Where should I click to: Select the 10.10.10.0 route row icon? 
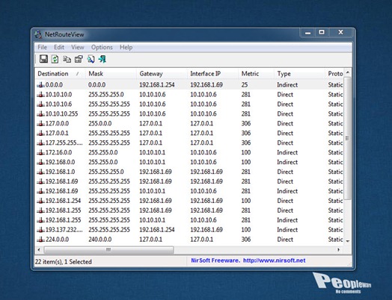point(40,95)
